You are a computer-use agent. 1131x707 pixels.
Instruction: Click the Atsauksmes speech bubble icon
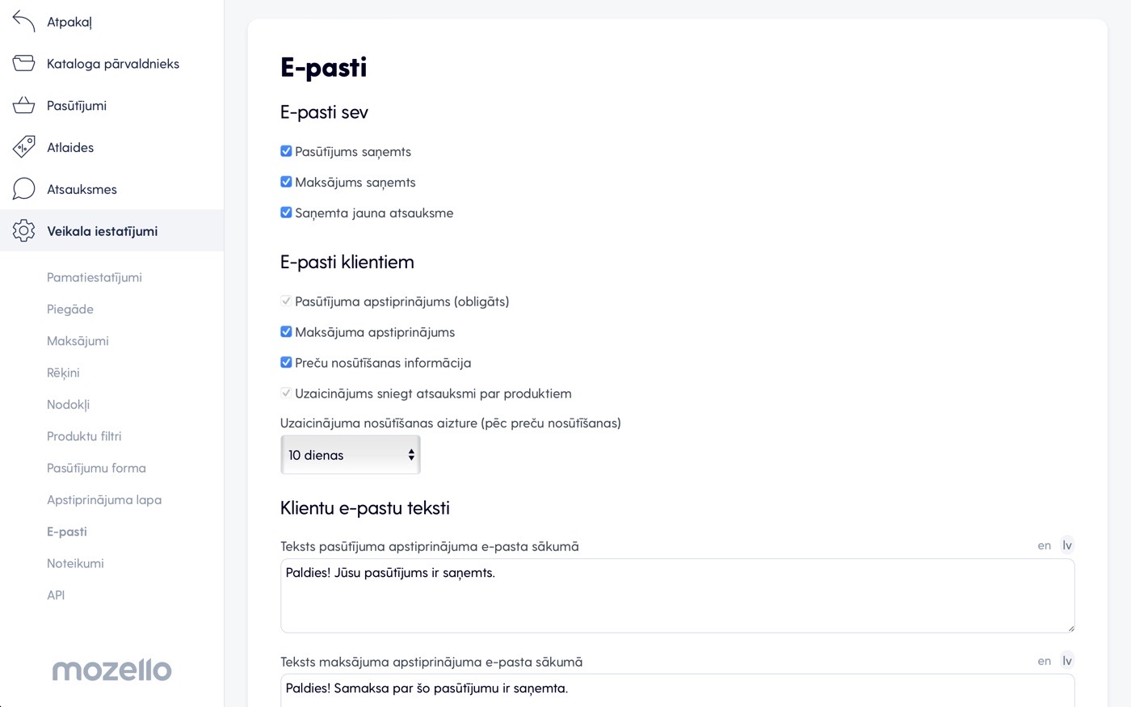(x=23, y=189)
